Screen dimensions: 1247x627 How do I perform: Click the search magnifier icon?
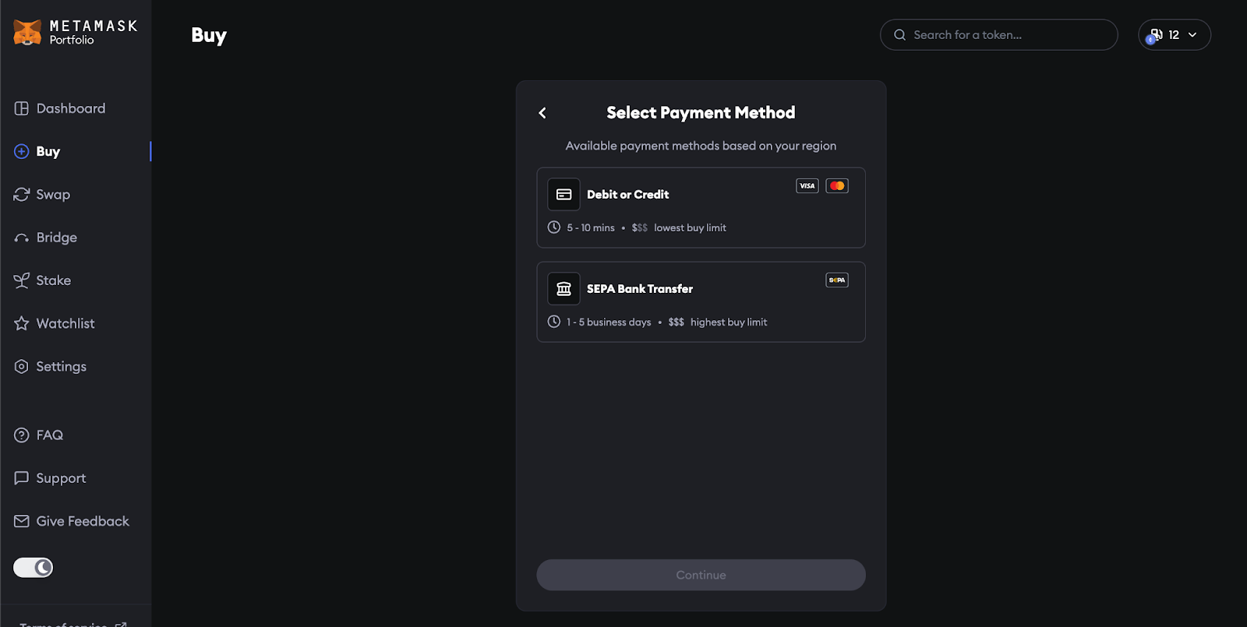tap(899, 35)
